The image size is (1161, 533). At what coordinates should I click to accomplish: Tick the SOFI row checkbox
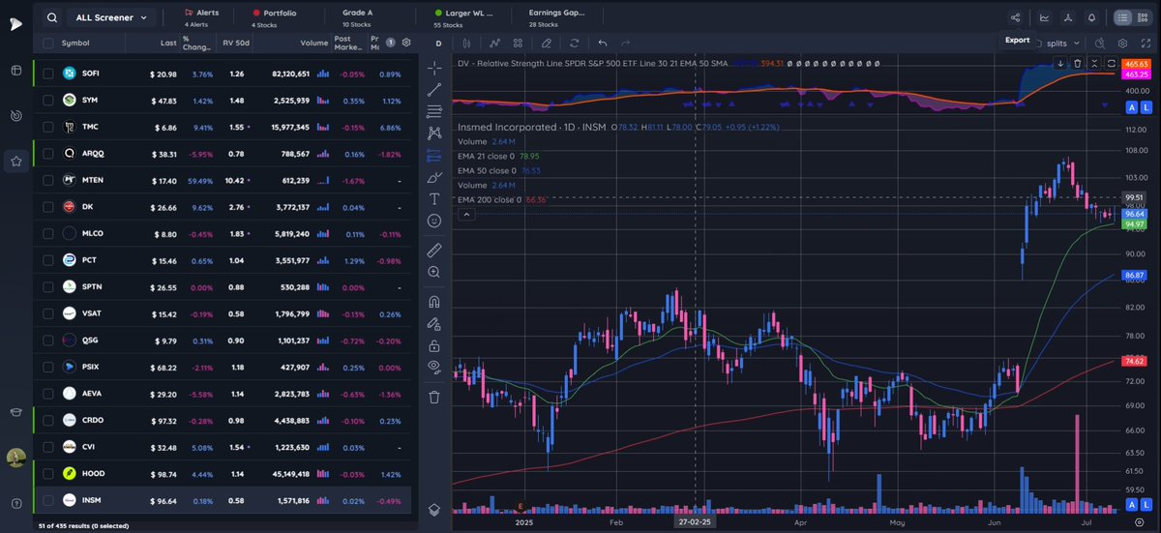(x=47, y=74)
